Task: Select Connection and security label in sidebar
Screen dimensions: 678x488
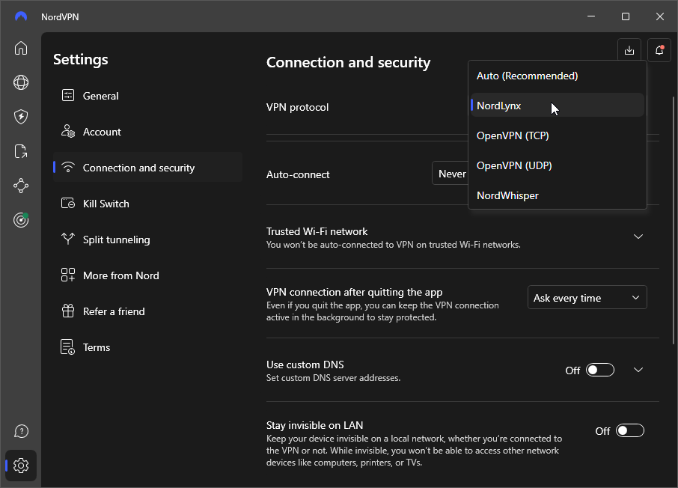Action: pyautogui.click(x=138, y=168)
